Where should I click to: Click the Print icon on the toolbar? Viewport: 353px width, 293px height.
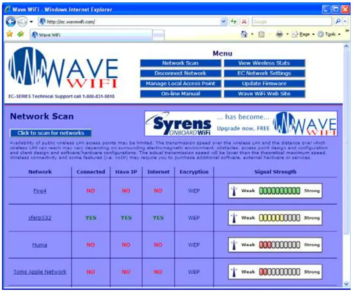pos(279,34)
